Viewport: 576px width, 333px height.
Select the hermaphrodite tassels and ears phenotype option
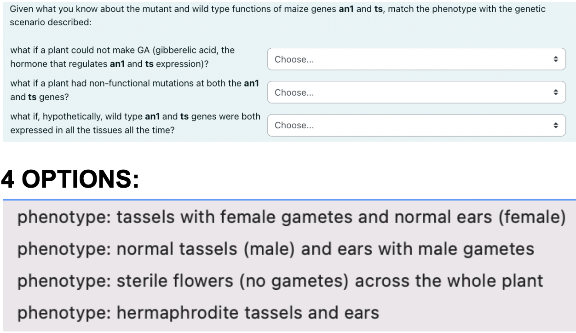point(197,312)
